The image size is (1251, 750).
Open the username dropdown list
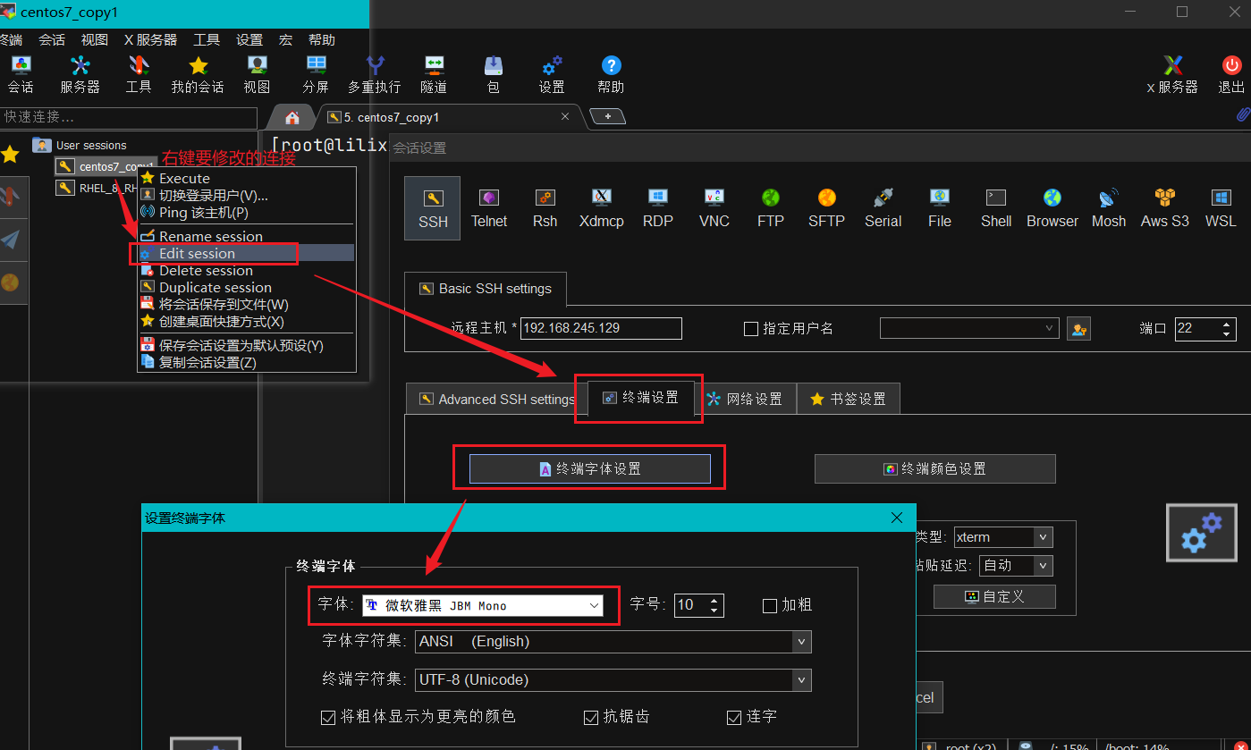tap(969, 328)
